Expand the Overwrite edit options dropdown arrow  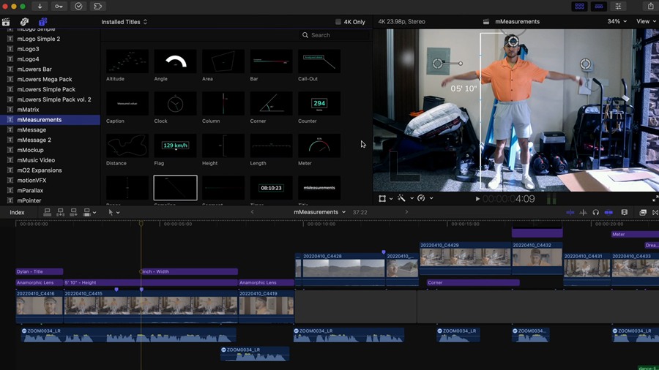tap(94, 213)
